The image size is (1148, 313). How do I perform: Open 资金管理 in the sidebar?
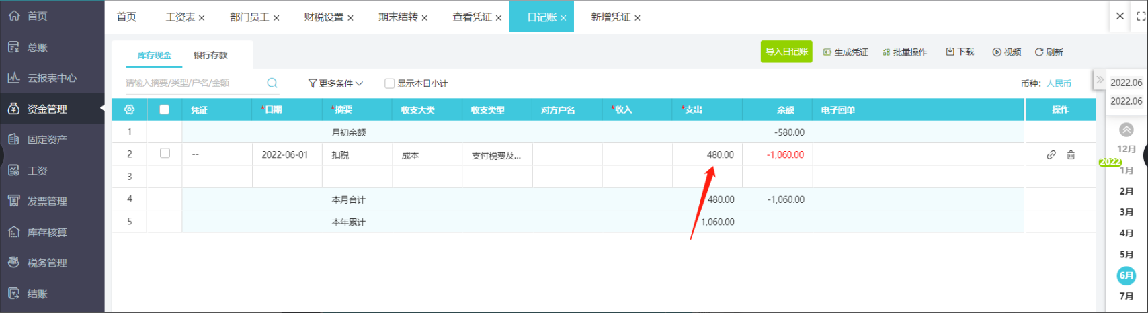(47, 109)
